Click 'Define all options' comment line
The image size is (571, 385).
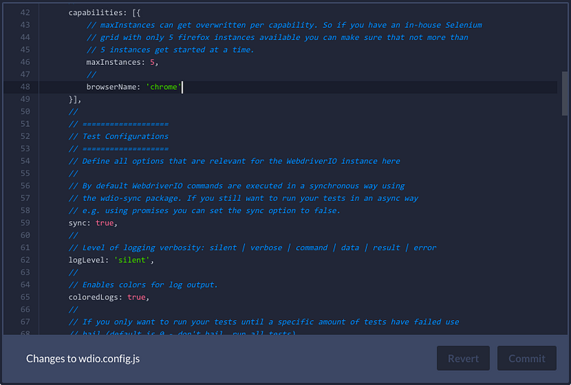(234, 161)
